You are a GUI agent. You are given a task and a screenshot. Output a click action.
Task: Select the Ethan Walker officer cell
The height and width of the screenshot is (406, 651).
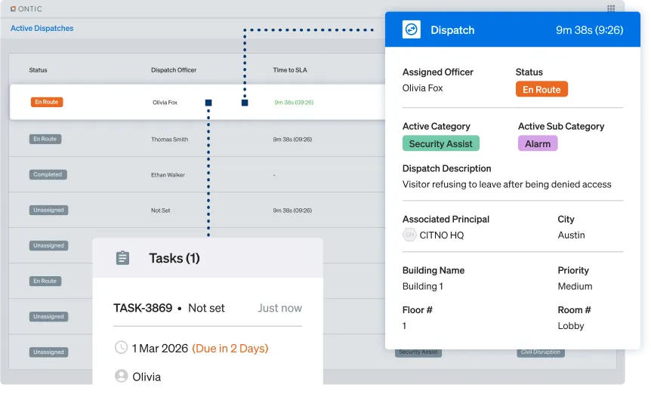(x=168, y=175)
